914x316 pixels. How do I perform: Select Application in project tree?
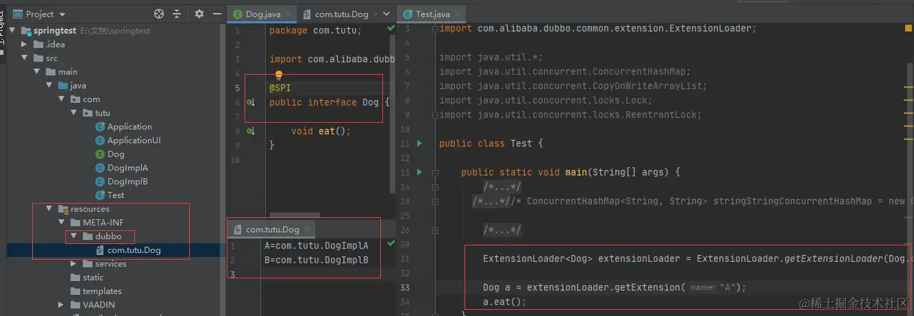coord(129,127)
